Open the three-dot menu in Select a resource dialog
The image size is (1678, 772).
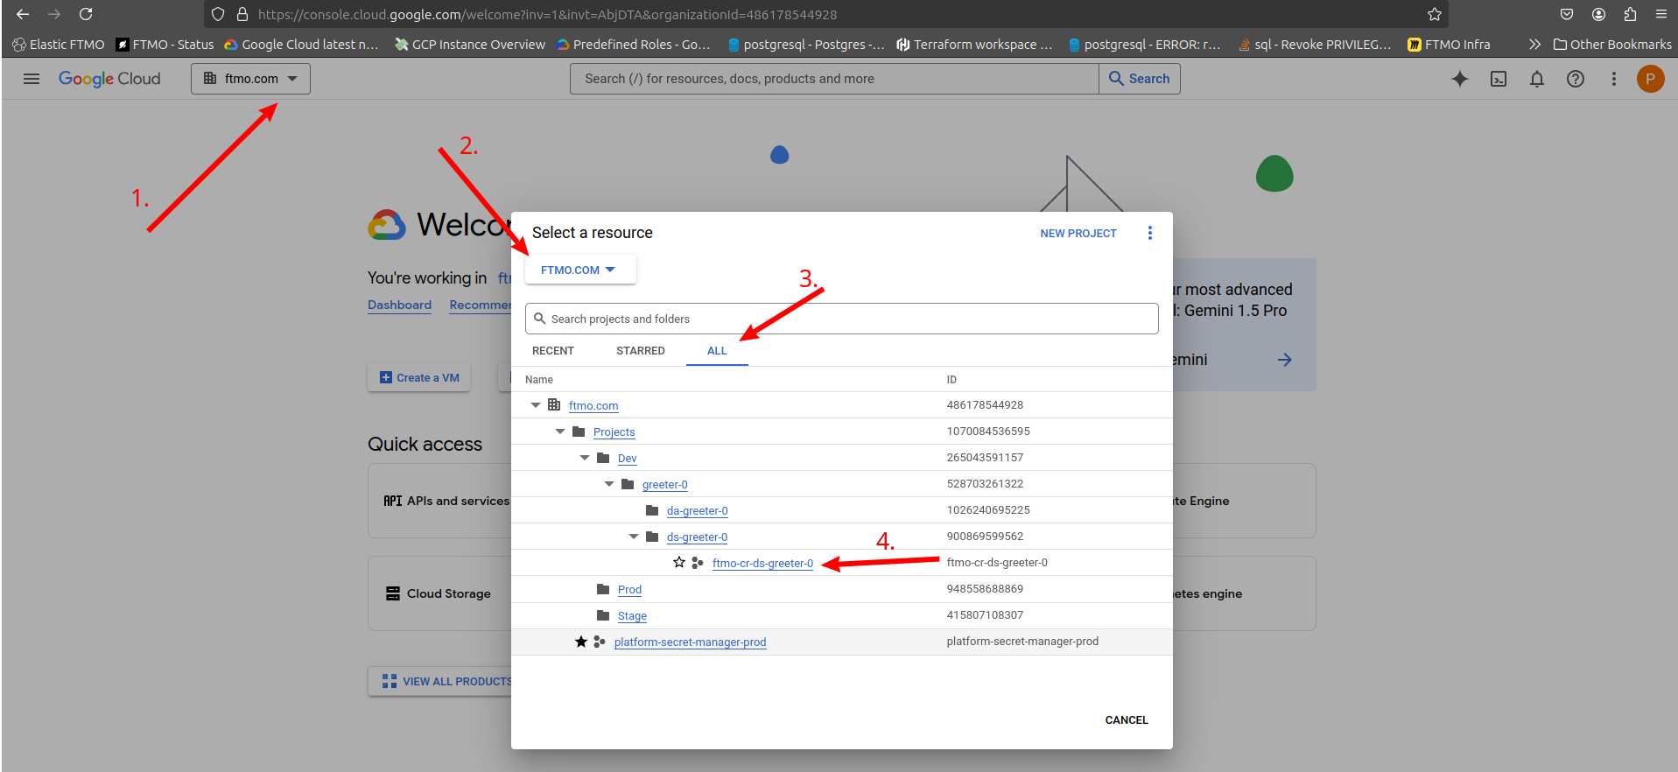[1149, 233]
